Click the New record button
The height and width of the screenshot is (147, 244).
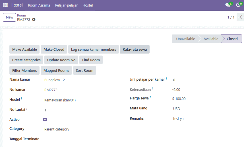[x=9, y=17]
